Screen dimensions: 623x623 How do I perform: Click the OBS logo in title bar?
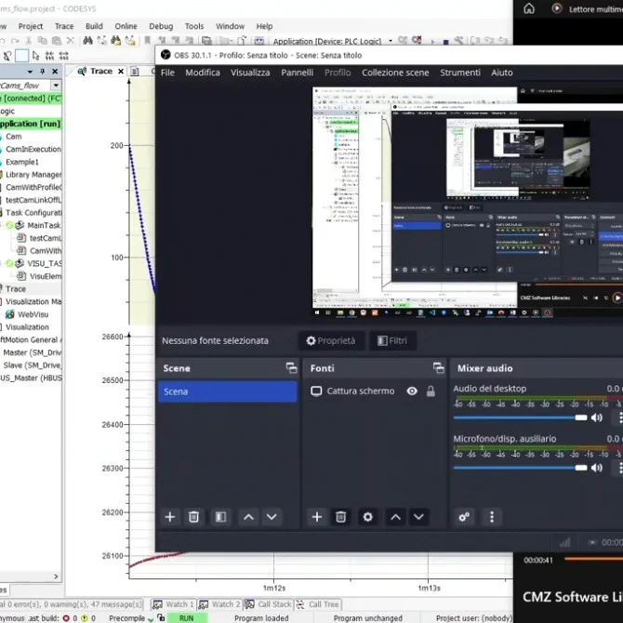coord(166,55)
